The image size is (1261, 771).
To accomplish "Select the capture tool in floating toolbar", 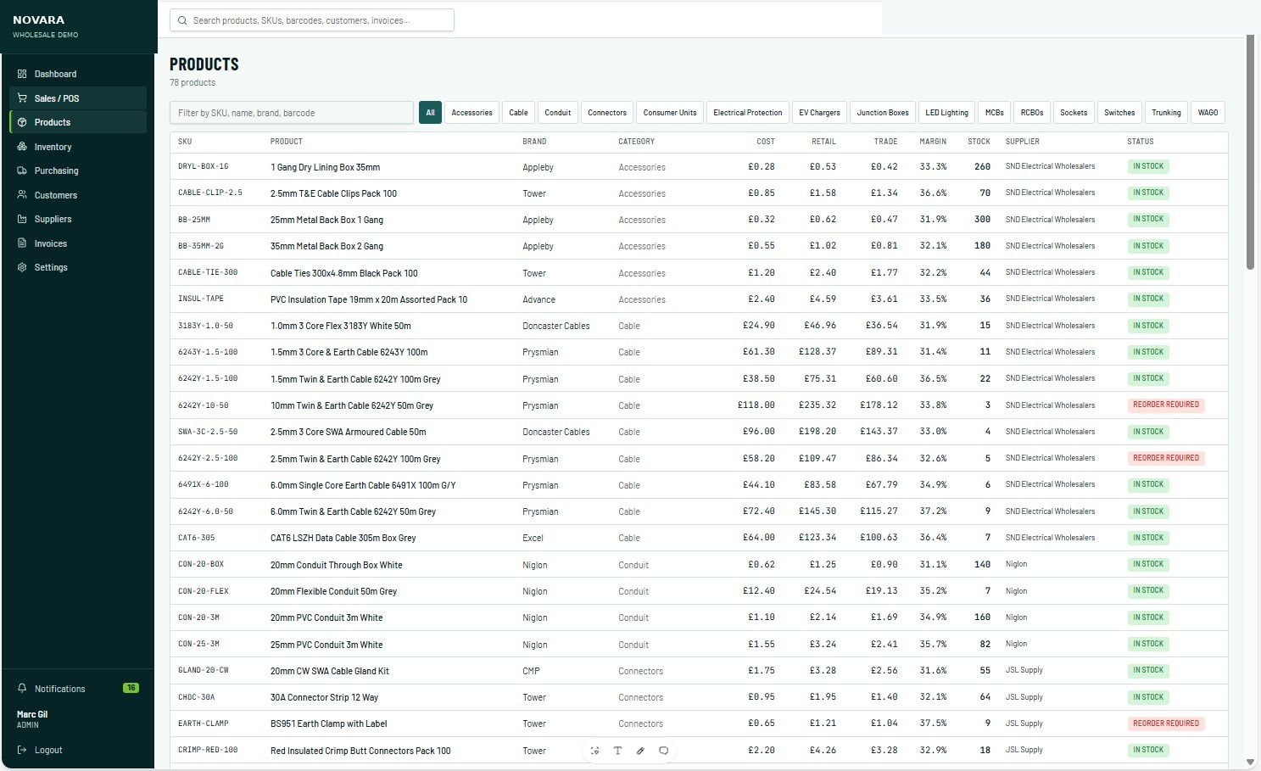I will pyautogui.click(x=594, y=751).
